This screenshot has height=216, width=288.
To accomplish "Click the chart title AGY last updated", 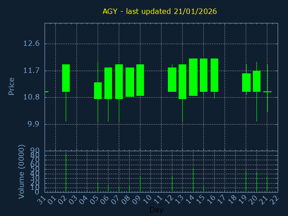I will pyautogui.click(x=159, y=11).
